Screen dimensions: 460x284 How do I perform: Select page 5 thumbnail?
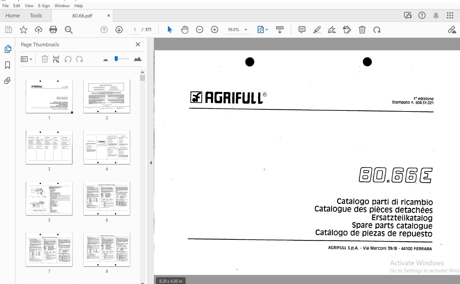click(49, 198)
